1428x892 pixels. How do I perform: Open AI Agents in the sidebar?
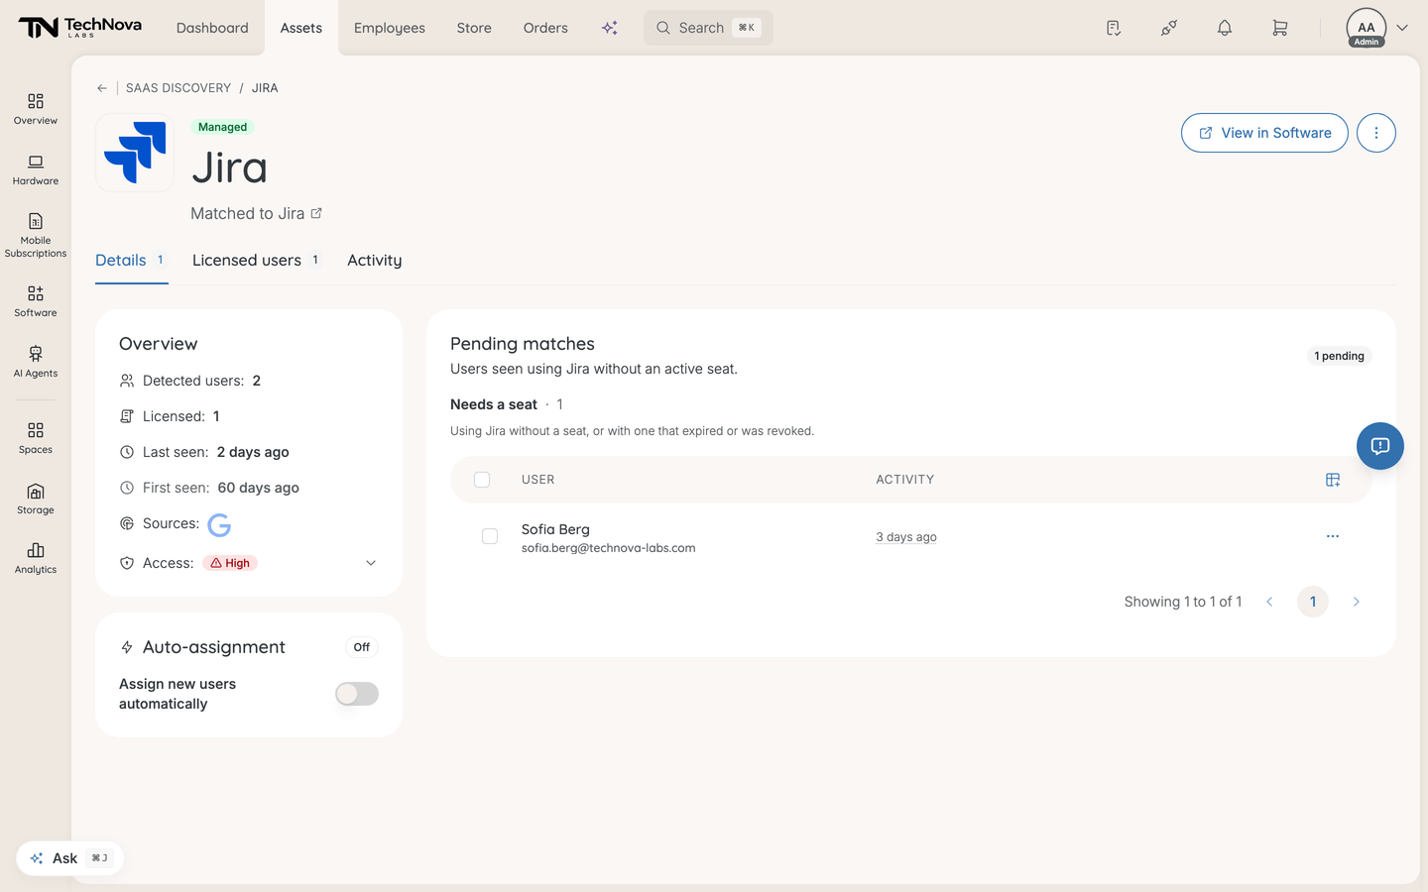tap(36, 362)
